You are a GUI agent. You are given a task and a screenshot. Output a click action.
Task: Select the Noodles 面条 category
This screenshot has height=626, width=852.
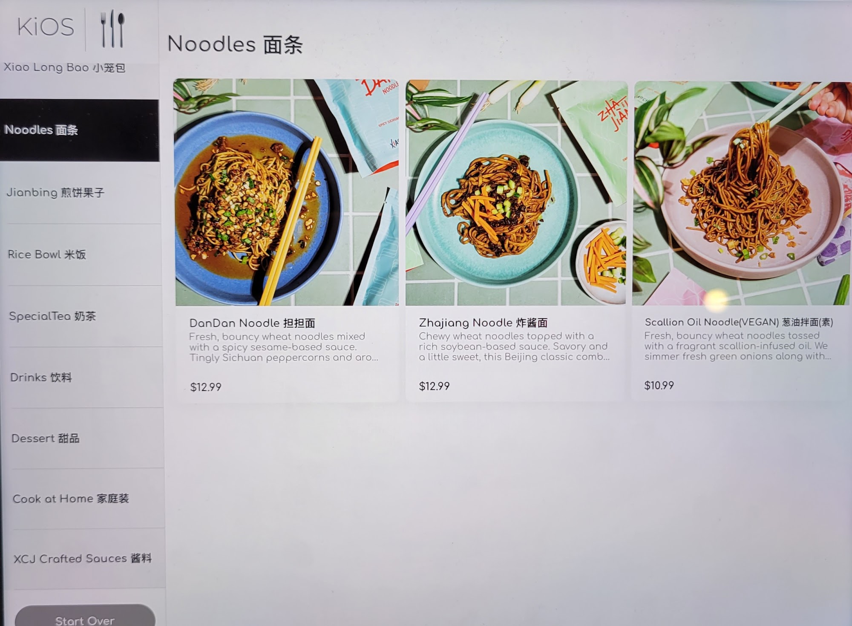click(x=80, y=130)
